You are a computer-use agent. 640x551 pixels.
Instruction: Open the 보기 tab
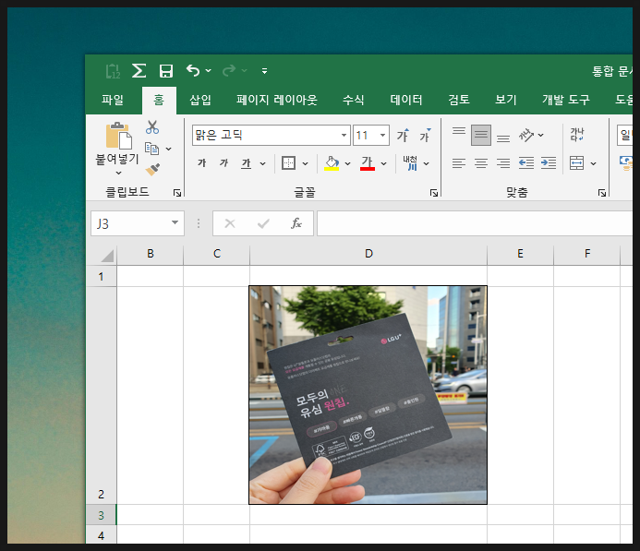505,100
